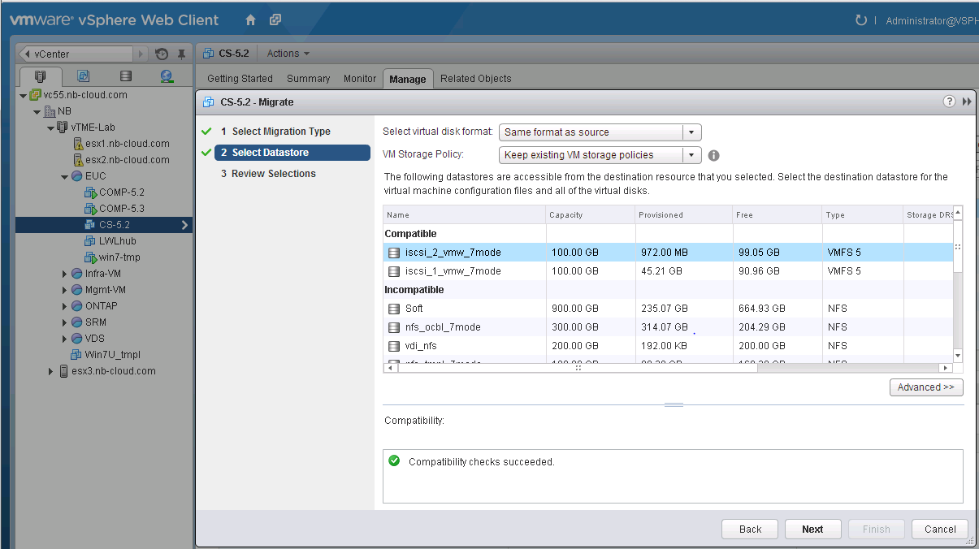
Task: Click the nfs_ocbl_7mode datastore icon
Action: point(394,327)
